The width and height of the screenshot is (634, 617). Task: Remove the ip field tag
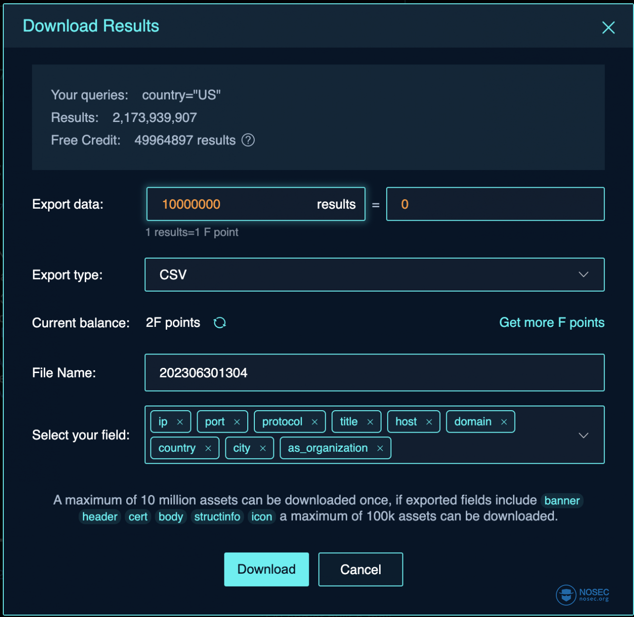tap(180, 422)
